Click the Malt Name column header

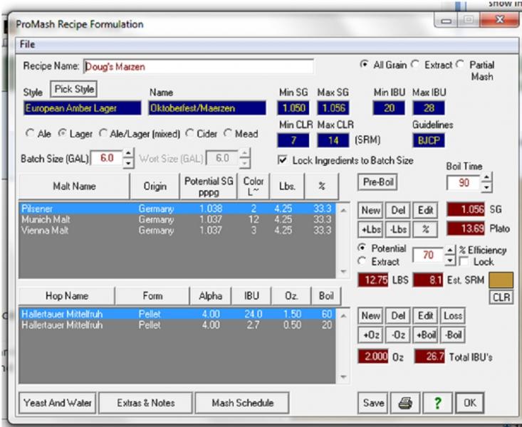[74, 186]
